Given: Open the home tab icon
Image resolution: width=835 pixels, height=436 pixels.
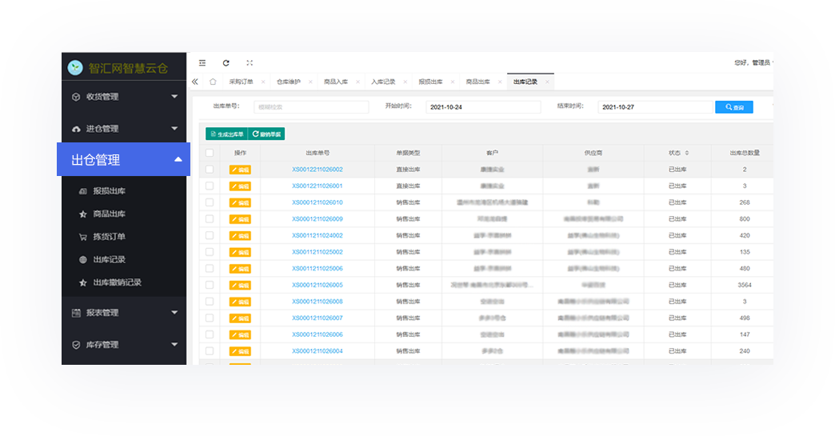Looking at the screenshot, I should point(213,82).
